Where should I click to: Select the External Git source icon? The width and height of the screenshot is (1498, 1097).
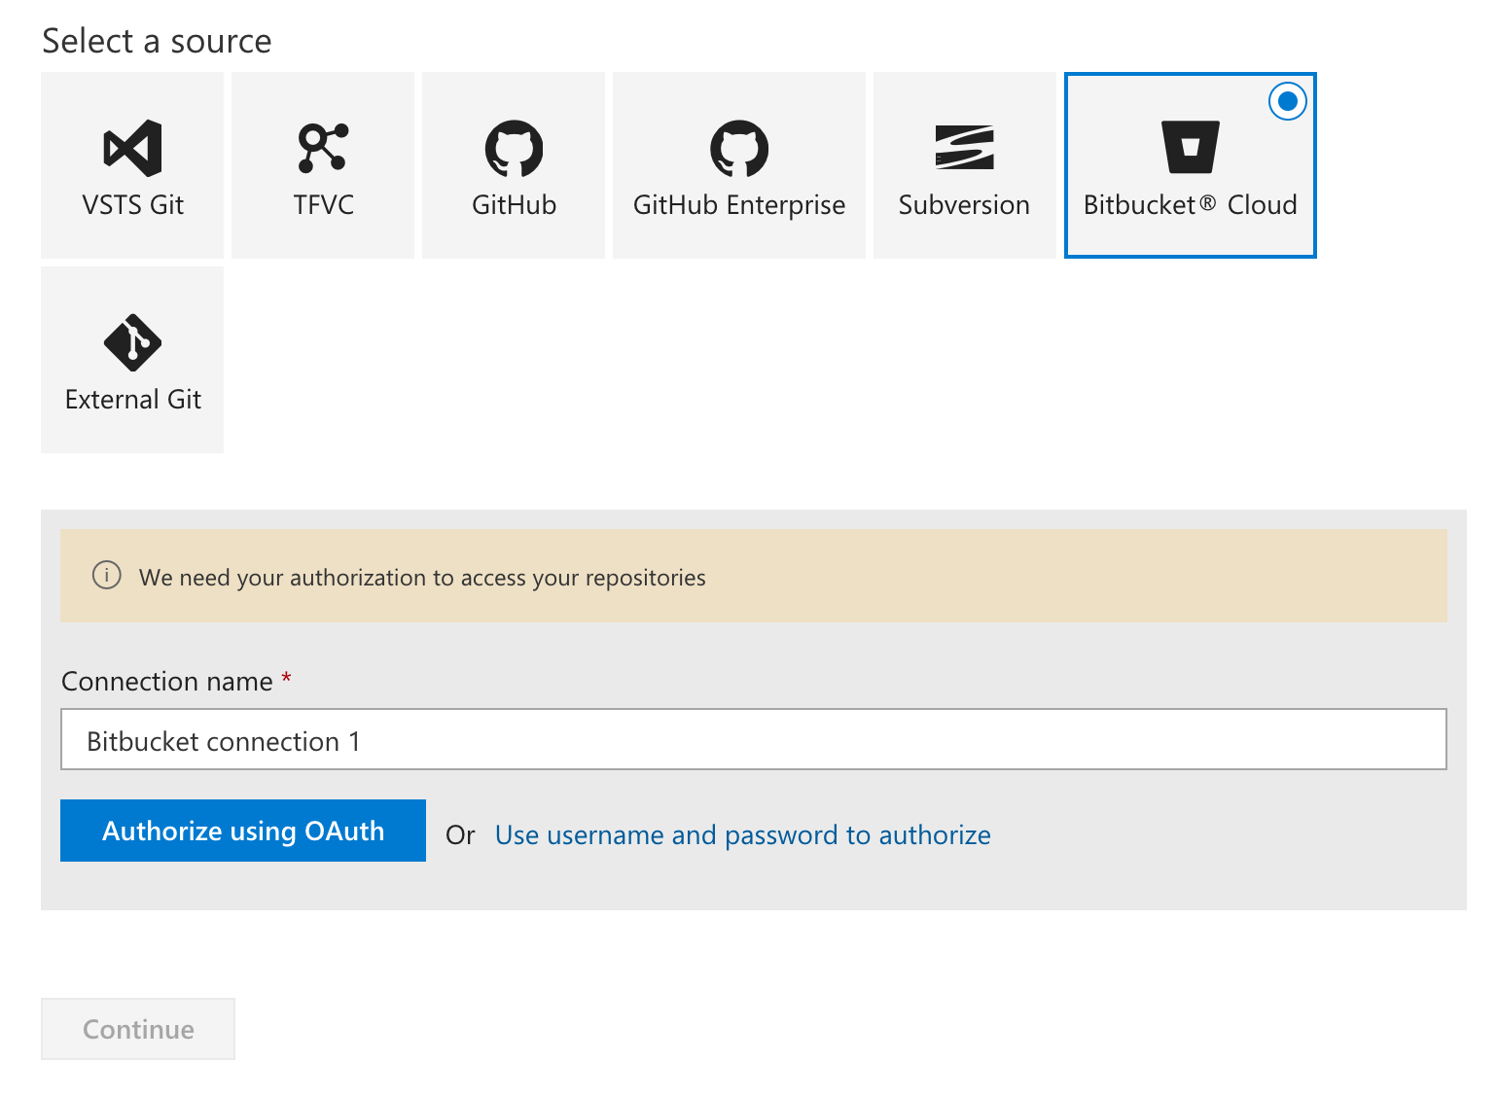[x=132, y=342]
